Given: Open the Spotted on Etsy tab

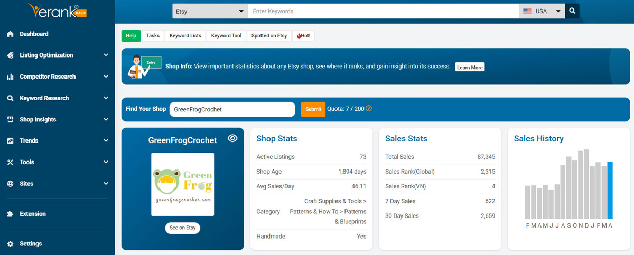Looking at the screenshot, I should coord(269,36).
